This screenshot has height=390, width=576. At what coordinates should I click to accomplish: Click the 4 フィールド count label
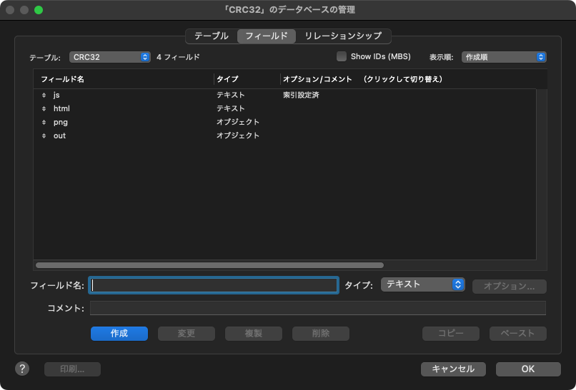pos(178,57)
